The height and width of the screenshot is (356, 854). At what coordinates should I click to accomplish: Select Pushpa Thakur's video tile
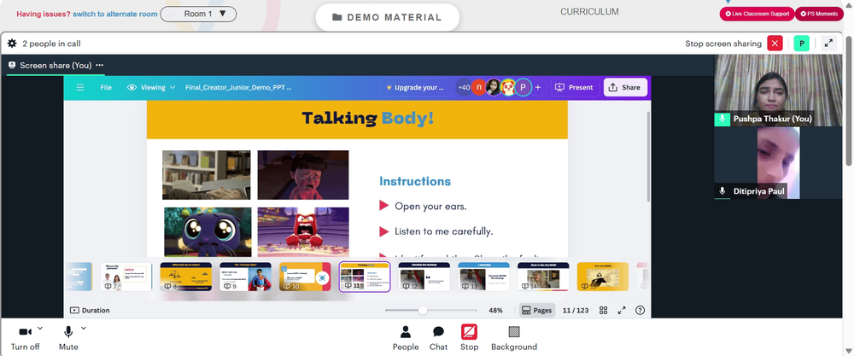780,90
